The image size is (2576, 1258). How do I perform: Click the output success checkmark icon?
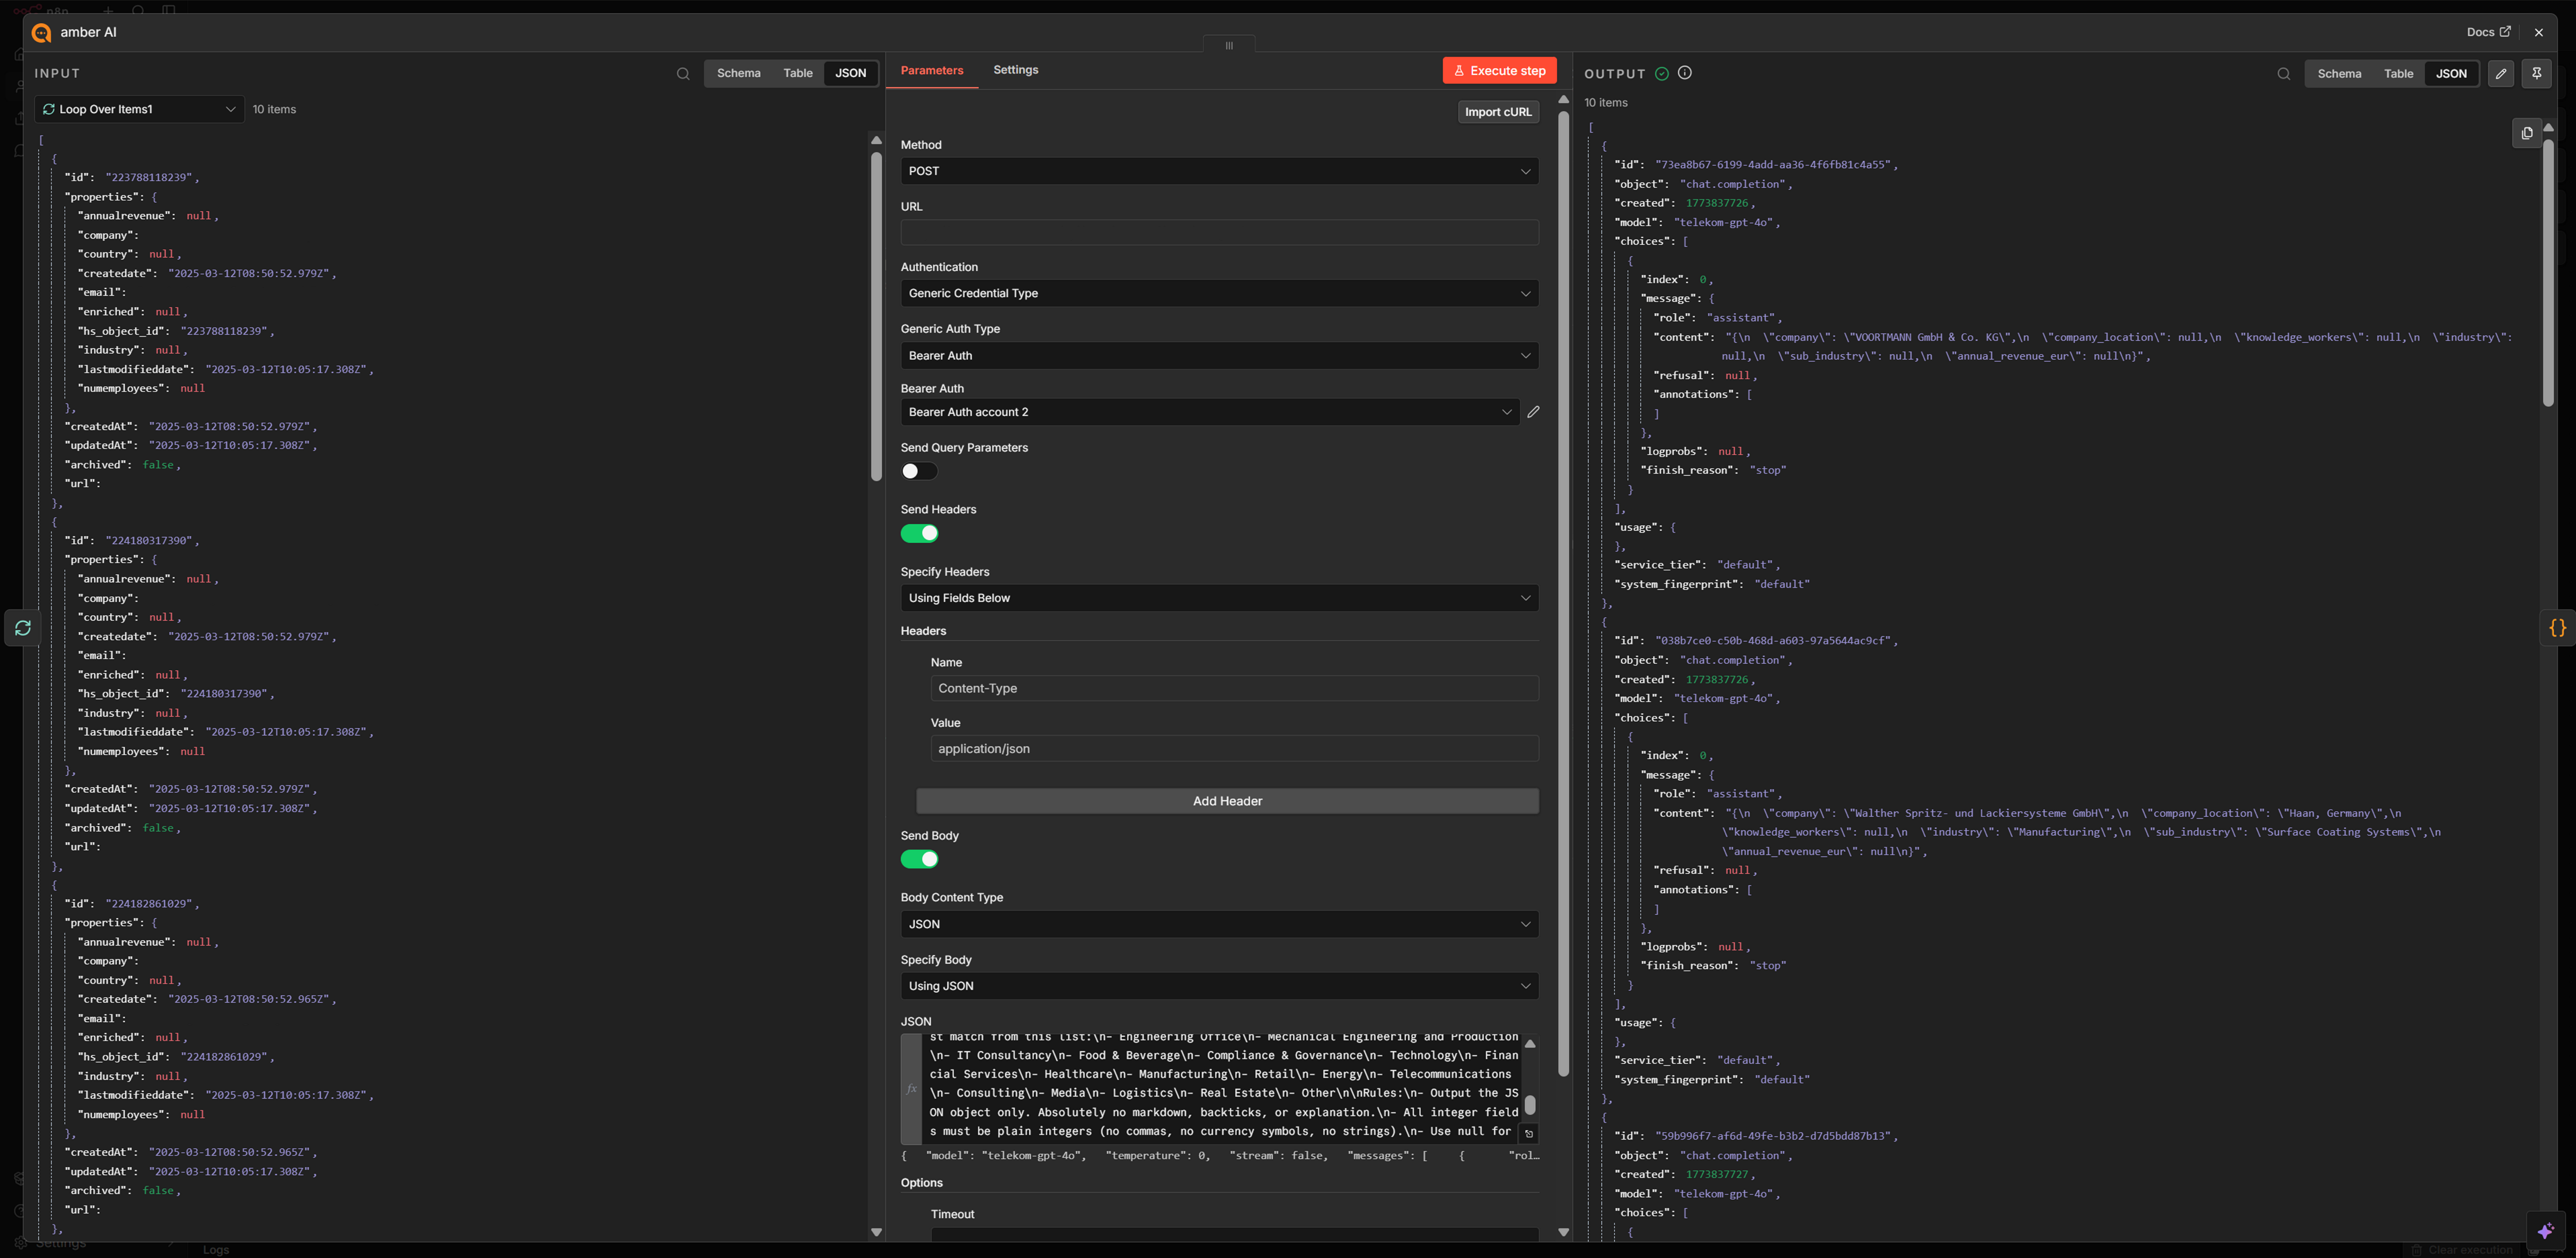pos(1662,74)
